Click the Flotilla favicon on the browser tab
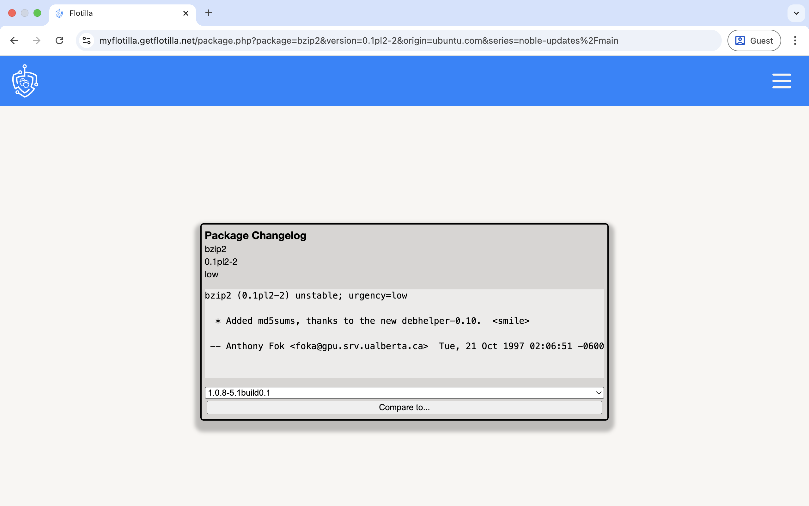The height and width of the screenshot is (506, 809). pos(59,13)
